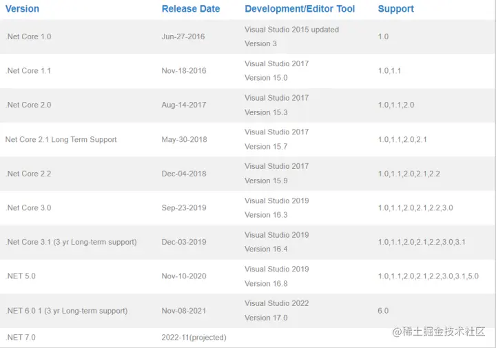This screenshot has width=496, height=348.
Task: Click the Development/Editor Tool column header
Action: 300,9
